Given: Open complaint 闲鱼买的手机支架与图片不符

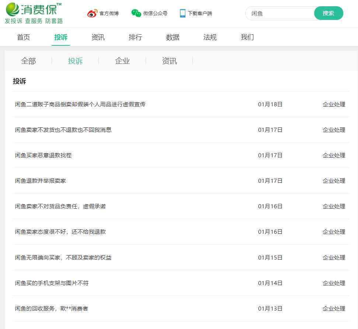Looking at the screenshot, I should tap(52, 283).
